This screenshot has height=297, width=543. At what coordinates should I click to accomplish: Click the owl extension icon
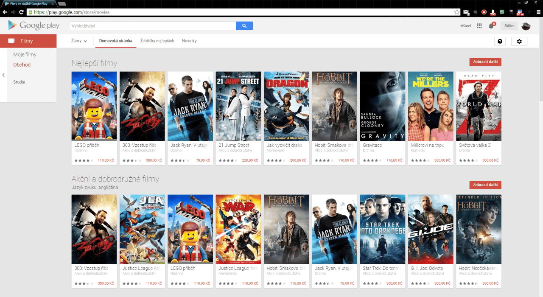[x=511, y=12]
